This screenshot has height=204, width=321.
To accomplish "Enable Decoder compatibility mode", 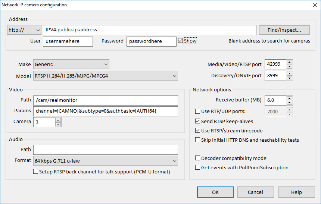I will tap(197, 158).
